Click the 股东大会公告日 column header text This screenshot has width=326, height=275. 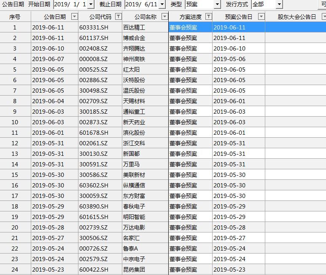coord(296,17)
